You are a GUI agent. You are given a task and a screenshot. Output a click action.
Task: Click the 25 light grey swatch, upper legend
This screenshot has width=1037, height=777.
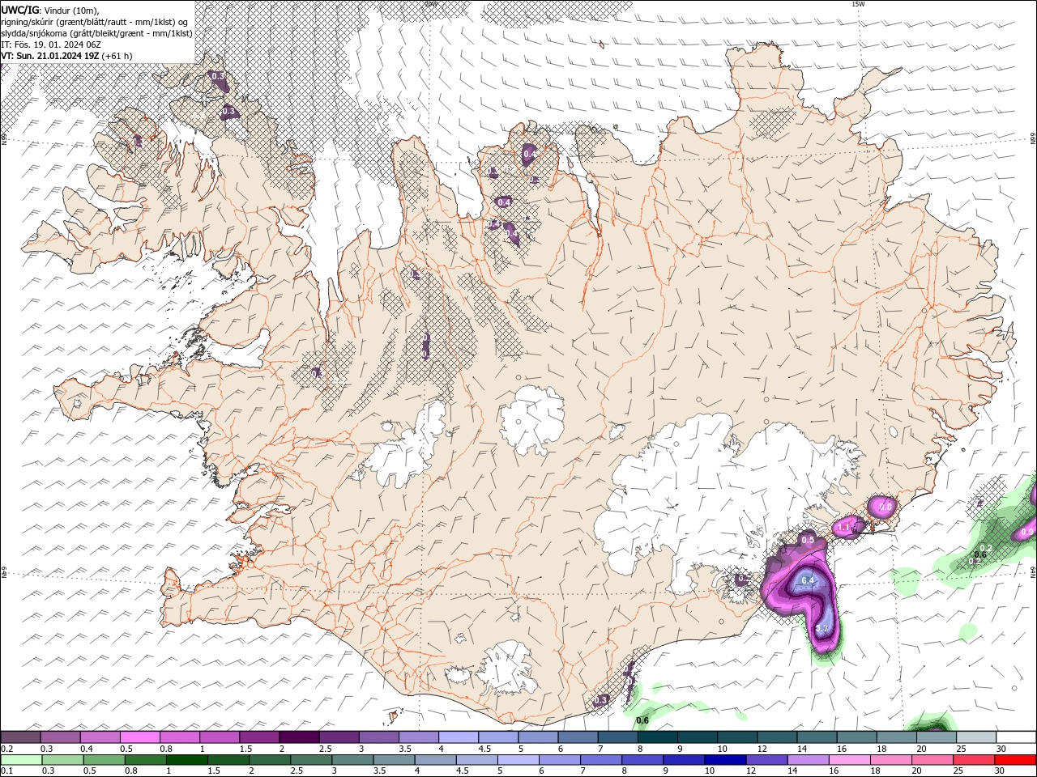(x=975, y=737)
